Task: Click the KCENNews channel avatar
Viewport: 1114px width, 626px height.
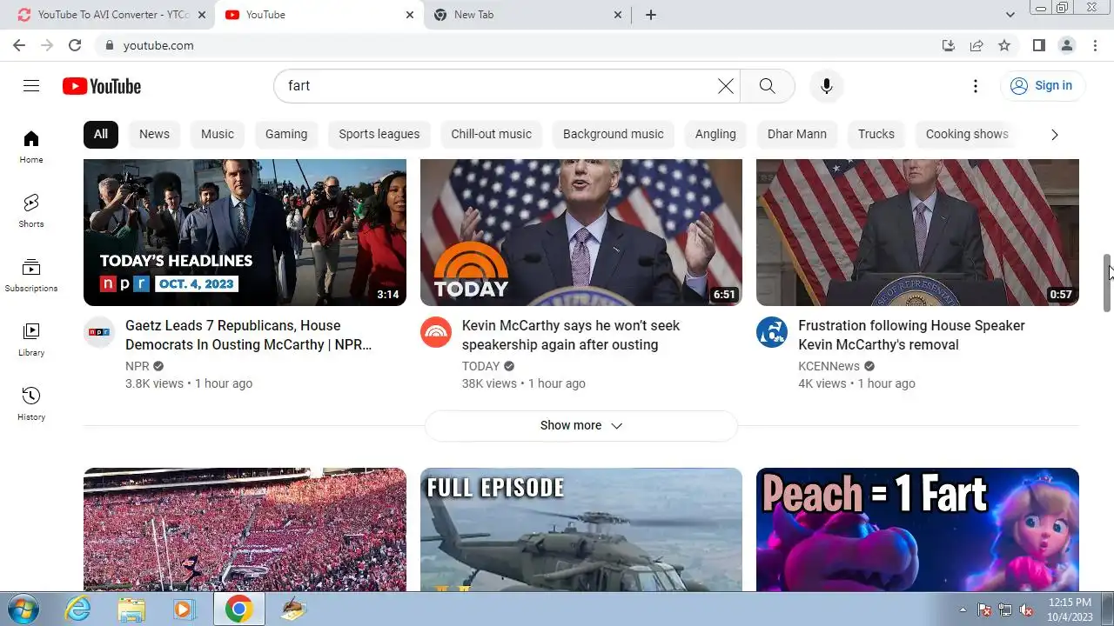Action: 772,332
